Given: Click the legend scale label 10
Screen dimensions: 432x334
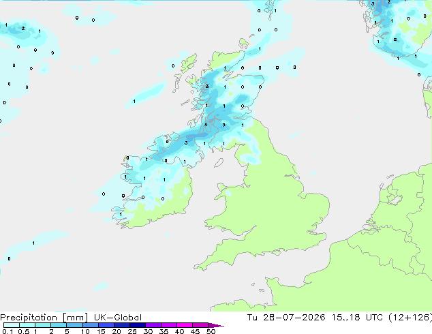Looking at the screenshot, I should (85, 331).
